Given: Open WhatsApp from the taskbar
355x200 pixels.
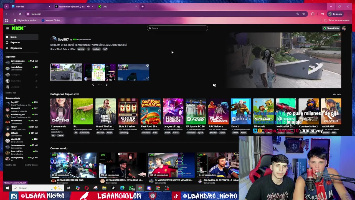Looking at the screenshot, I should point(131,188).
